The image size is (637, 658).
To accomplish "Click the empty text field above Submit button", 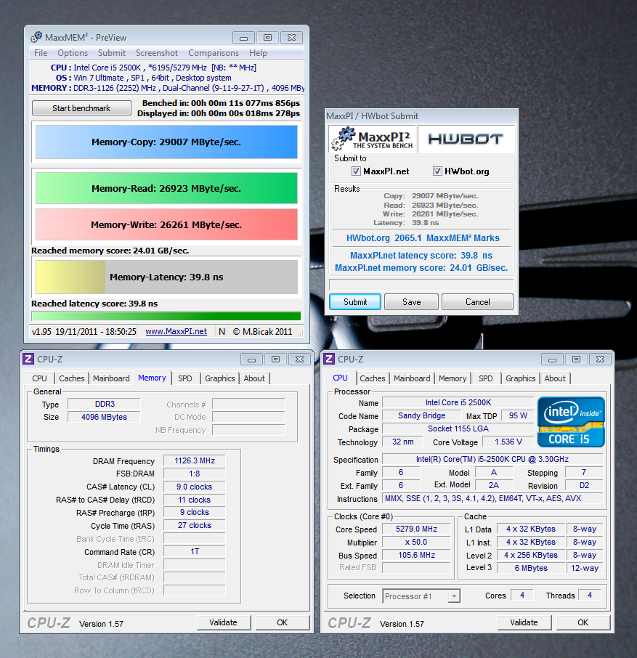I will 421,285.
